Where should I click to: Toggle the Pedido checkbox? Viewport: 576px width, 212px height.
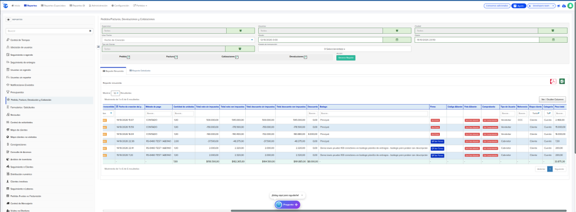129,57
